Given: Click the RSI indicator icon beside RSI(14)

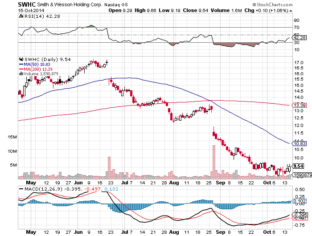Looking at the screenshot, I should pyautogui.click(x=21, y=16).
